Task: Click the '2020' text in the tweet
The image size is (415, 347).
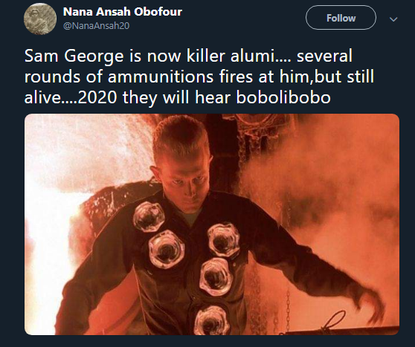Action: pyautogui.click(x=97, y=97)
